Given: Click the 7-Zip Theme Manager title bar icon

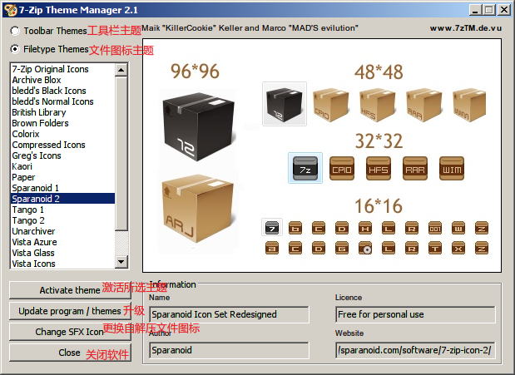Looking at the screenshot, I should tap(11, 10).
